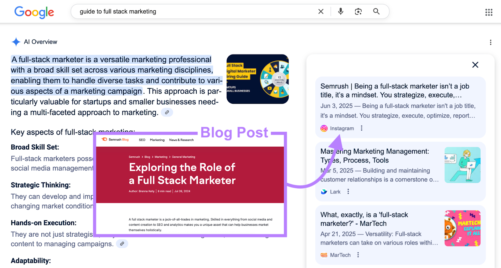Image resolution: width=501 pixels, height=268 pixels.
Task: Open AI Overview three-dot options menu
Action: pos(490,42)
